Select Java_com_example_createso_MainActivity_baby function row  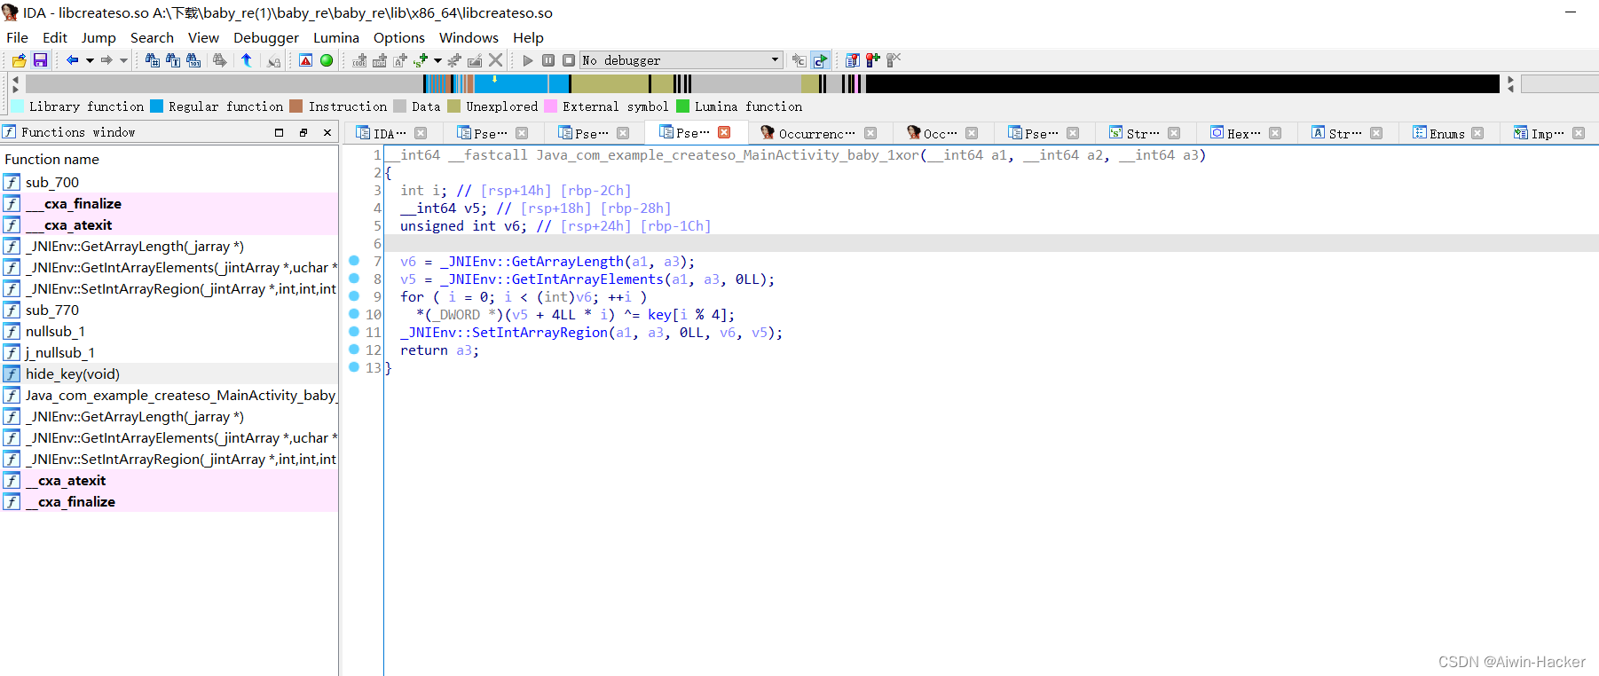169,395
